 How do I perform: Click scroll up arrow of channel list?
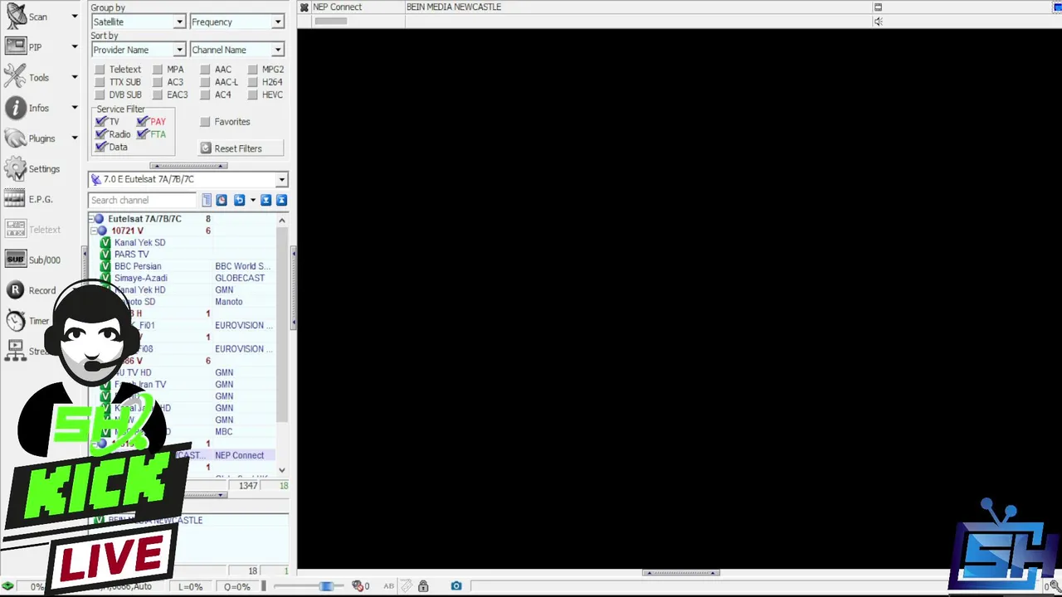[282, 221]
